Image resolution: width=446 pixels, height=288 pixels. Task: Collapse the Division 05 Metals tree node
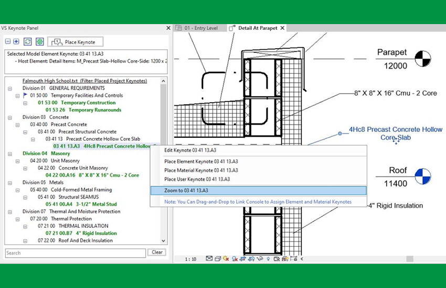[10, 183]
